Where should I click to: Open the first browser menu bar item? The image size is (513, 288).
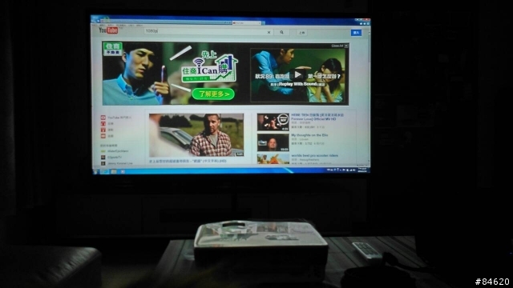[95, 25]
